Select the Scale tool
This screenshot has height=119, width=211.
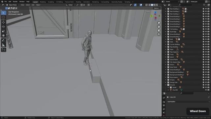point(4,31)
